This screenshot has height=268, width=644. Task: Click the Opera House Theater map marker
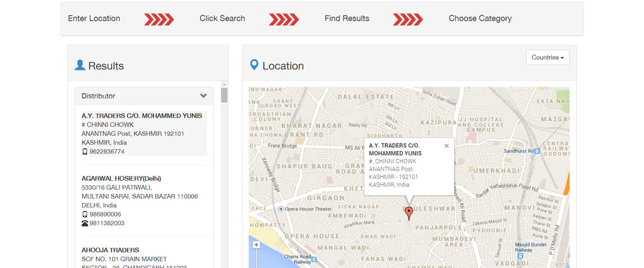tap(280, 209)
